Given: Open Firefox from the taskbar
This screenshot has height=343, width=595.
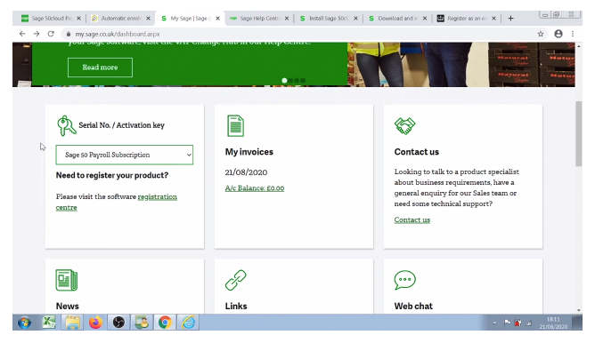Looking at the screenshot, I should coord(95,323).
